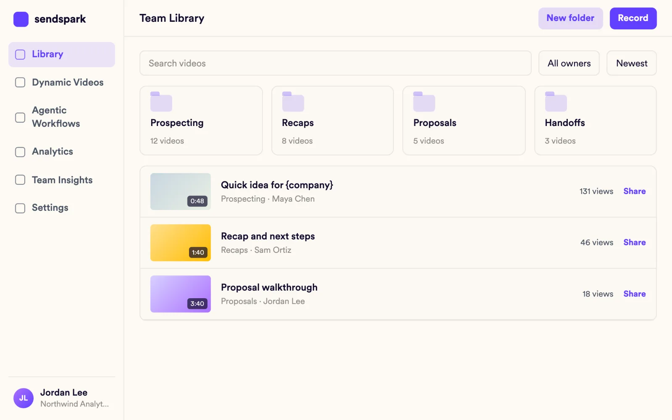The image size is (672, 420).
Task: Click the 12 videos count
Action: click(x=167, y=141)
